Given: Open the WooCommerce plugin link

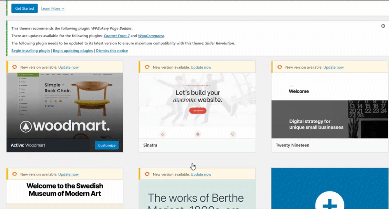Looking at the screenshot, I should (x=151, y=36).
